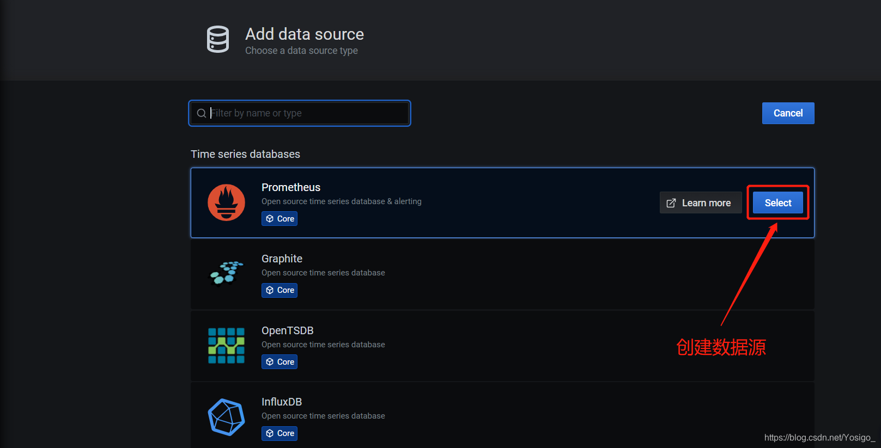Screen dimensions: 881x448
Task: Select the Prometheus data source
Action: 778,202
